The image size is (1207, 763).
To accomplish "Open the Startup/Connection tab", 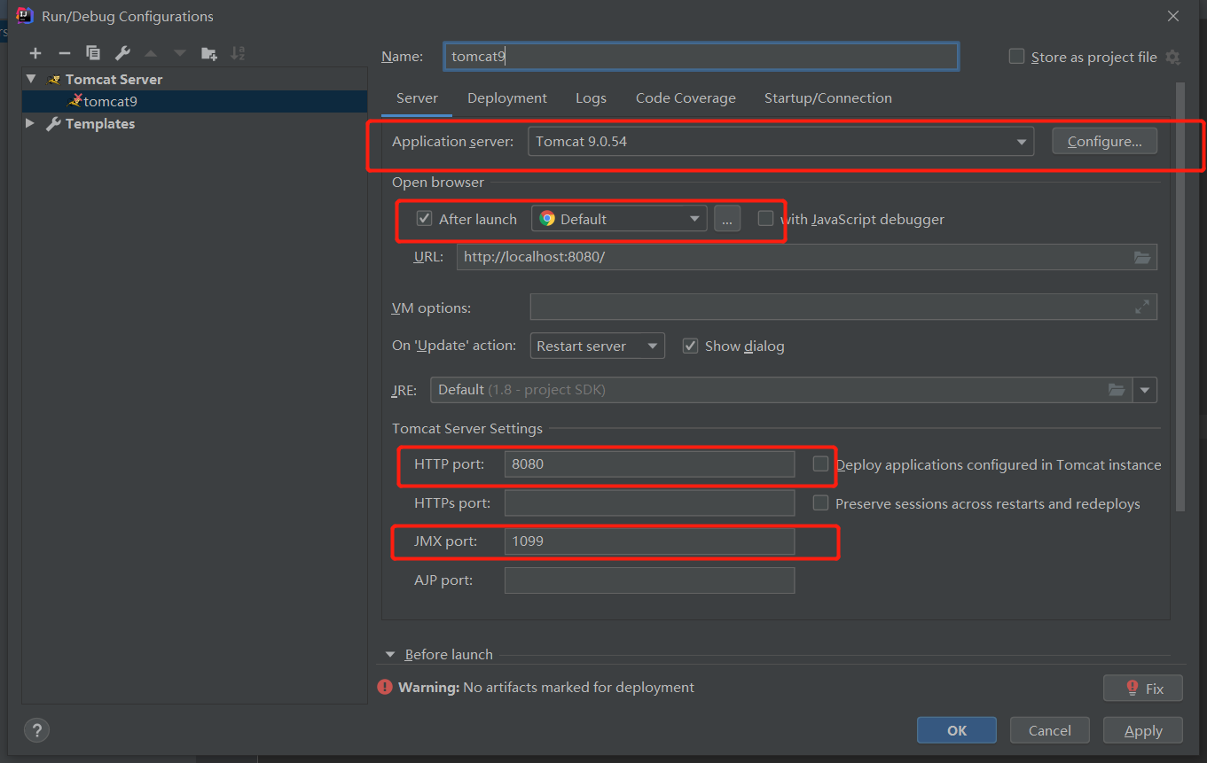I will click(x=828, y=98).
